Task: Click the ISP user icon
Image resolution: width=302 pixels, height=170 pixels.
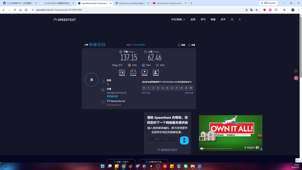Action: 103,102
